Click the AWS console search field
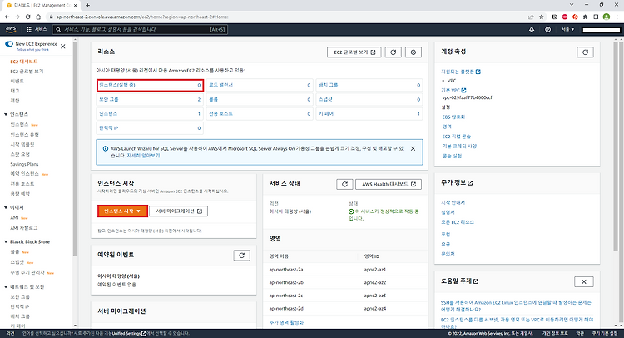624x338 pixels. pos(140,29)
